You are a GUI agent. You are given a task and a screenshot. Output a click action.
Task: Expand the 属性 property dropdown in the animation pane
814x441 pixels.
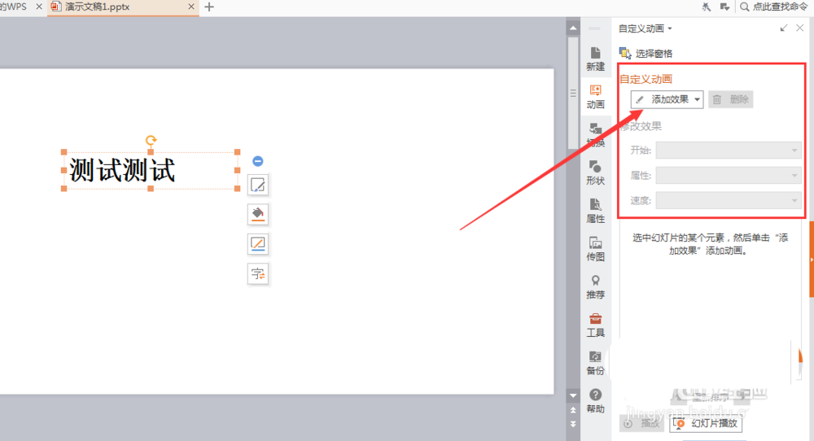click(x=729, y=176)
